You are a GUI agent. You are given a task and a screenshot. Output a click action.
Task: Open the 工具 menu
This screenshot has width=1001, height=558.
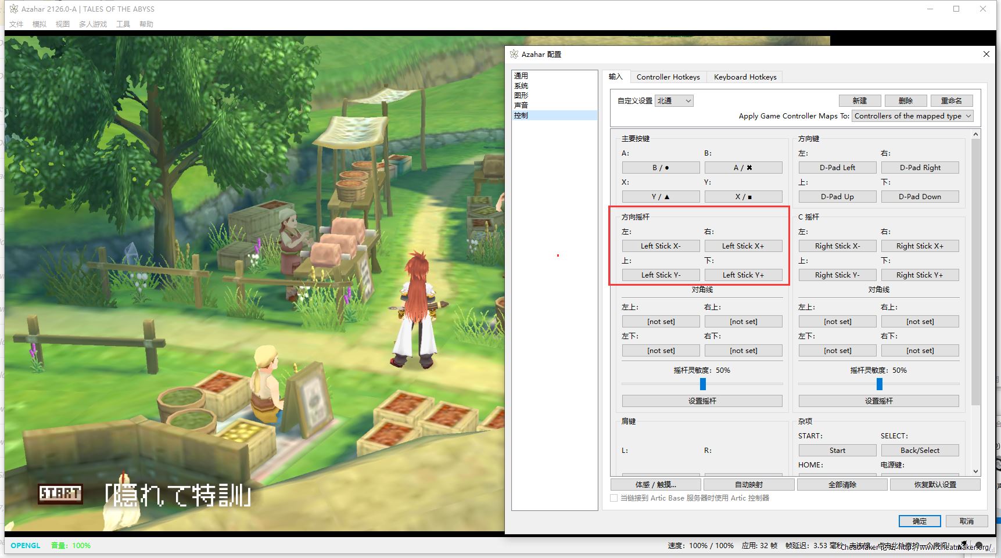coord(123,24)
